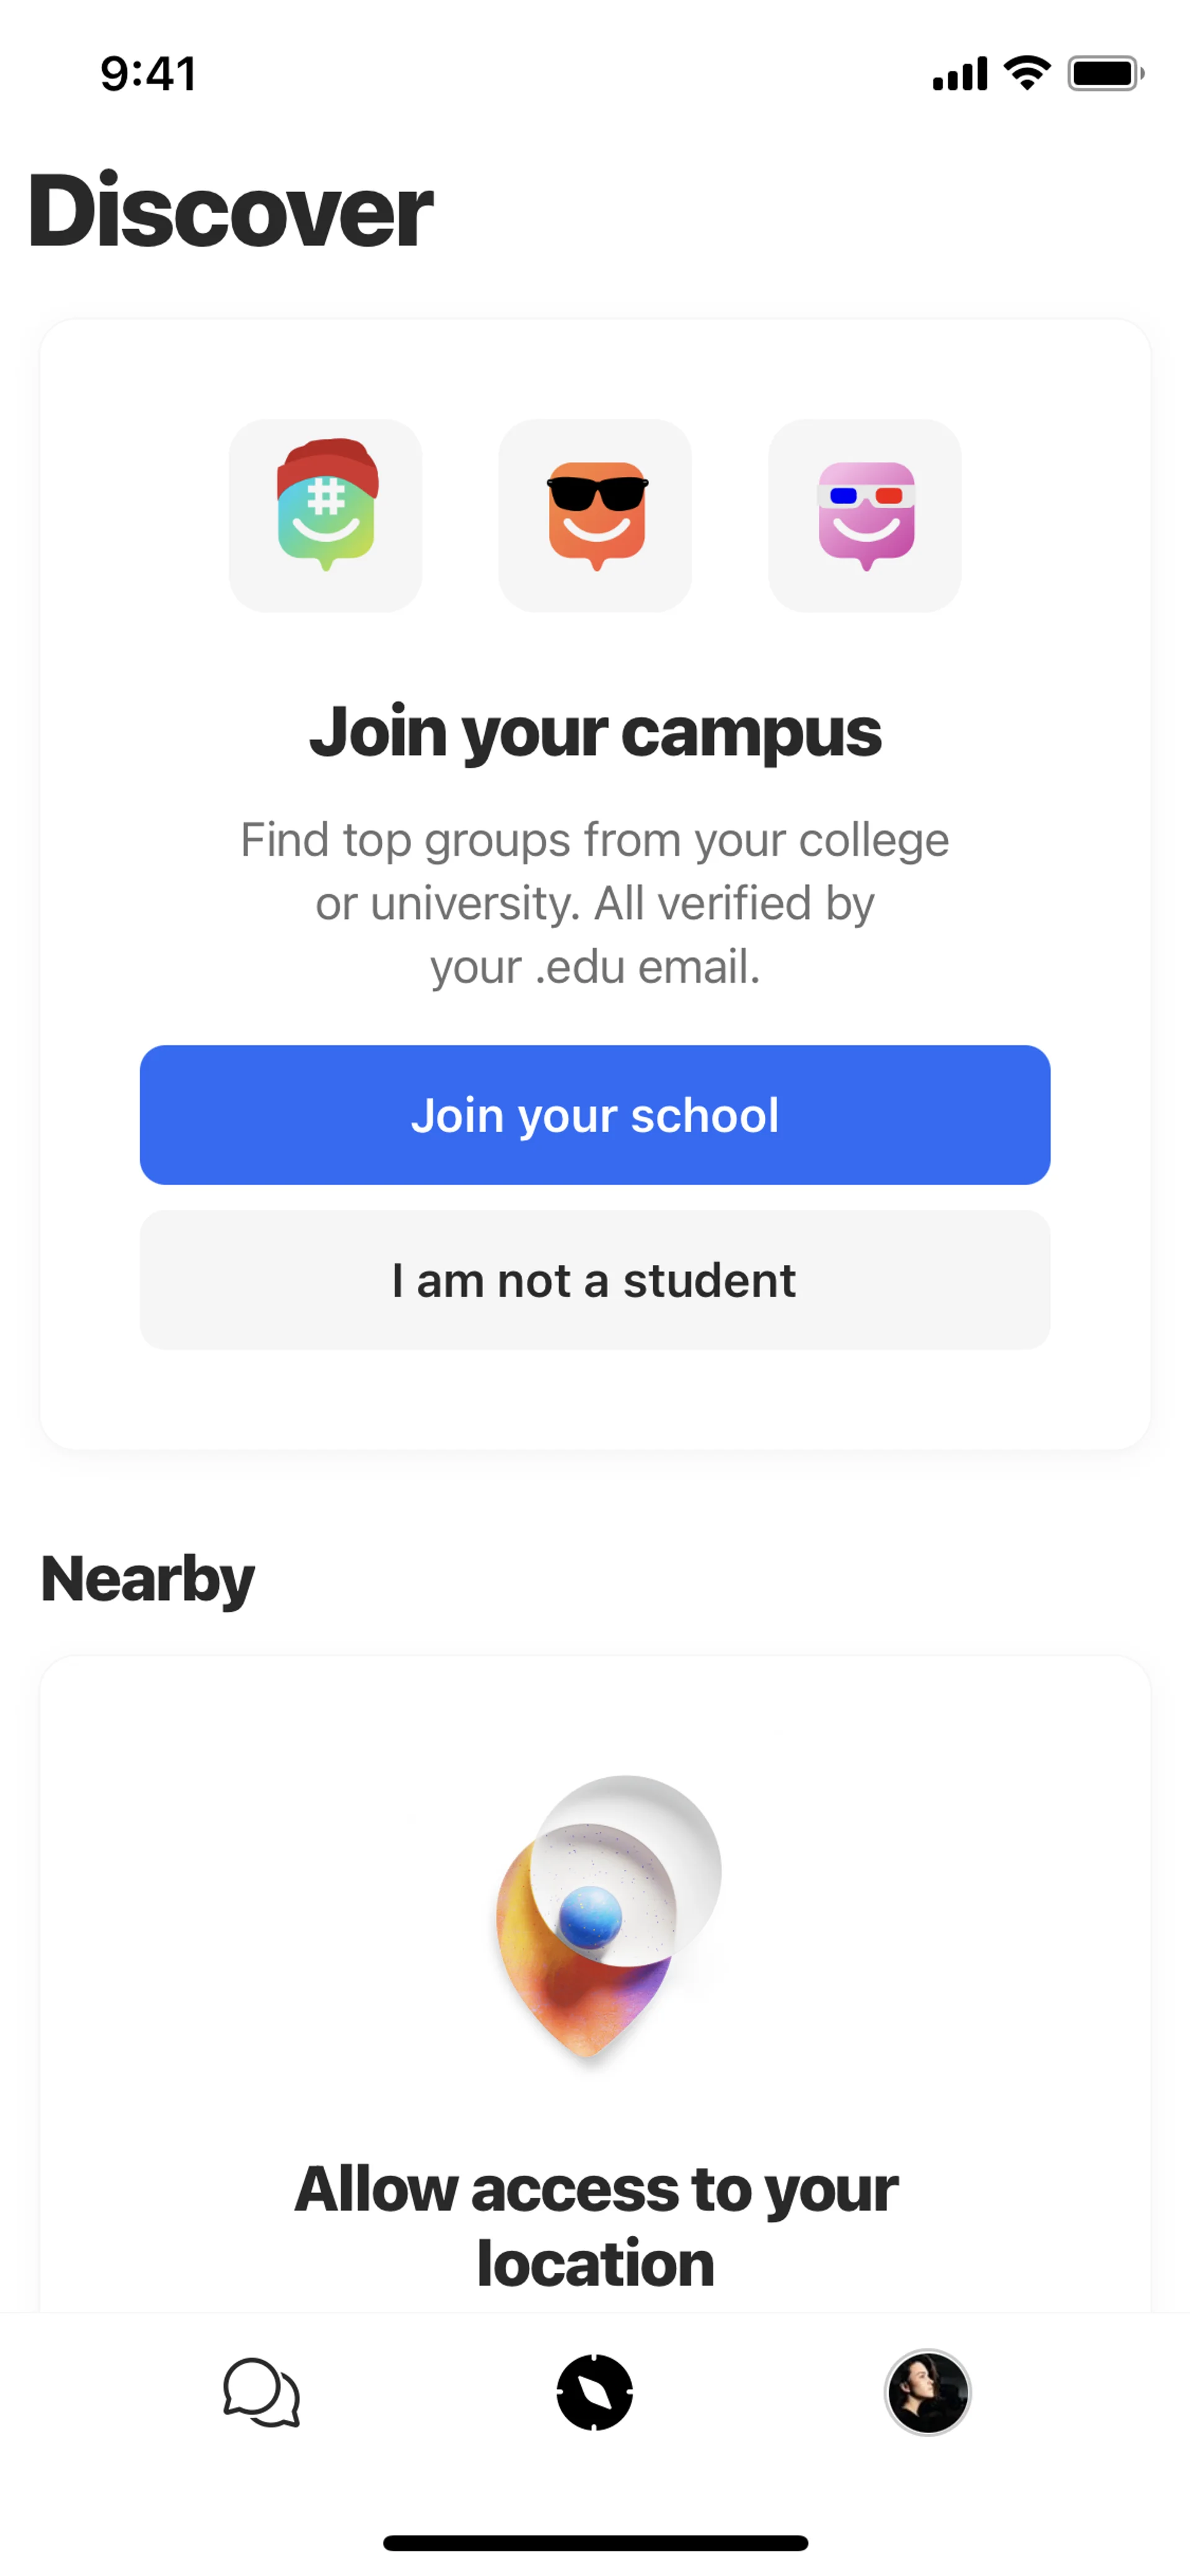Viewport: 1190px width, 2576px height.
Task: Open the profile photo tab
Action: (x=927, y=2392)
